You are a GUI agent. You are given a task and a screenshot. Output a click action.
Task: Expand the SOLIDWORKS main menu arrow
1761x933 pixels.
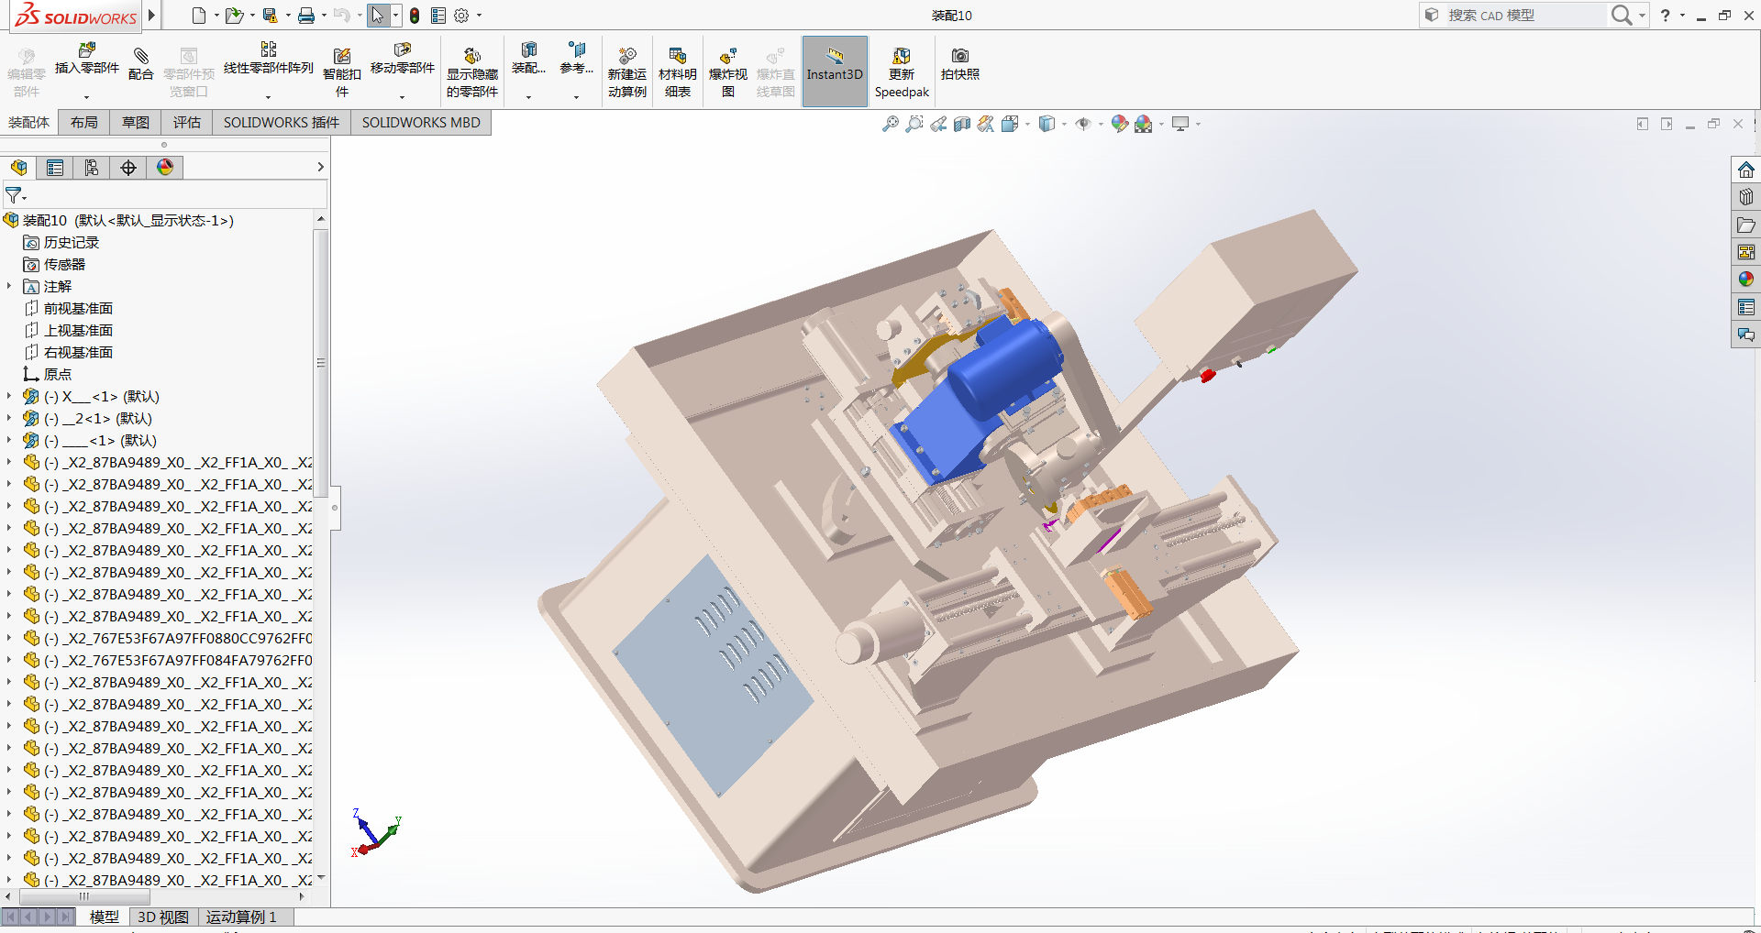[x=151, y=16]
